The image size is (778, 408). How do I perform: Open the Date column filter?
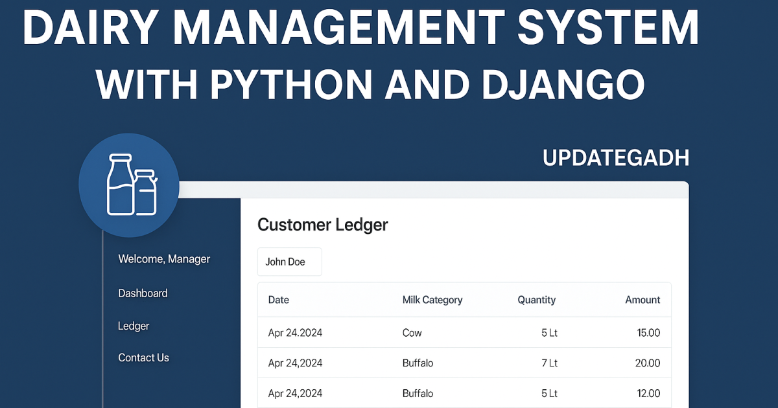278,300
